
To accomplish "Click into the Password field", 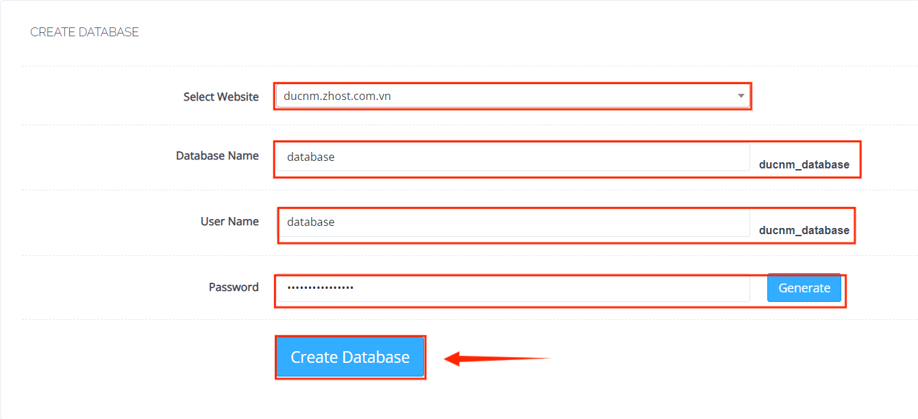I will point(512,288).
